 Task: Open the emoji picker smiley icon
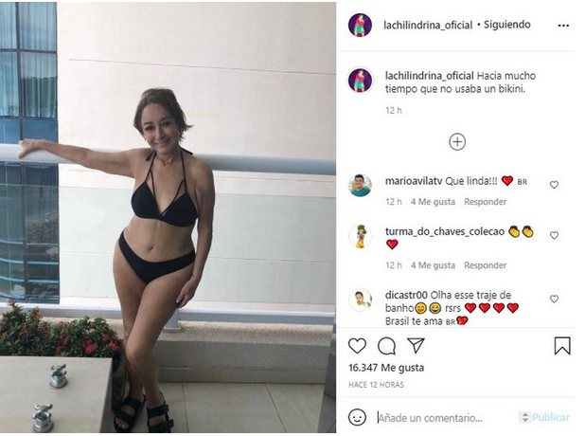[x=357, y=417]
